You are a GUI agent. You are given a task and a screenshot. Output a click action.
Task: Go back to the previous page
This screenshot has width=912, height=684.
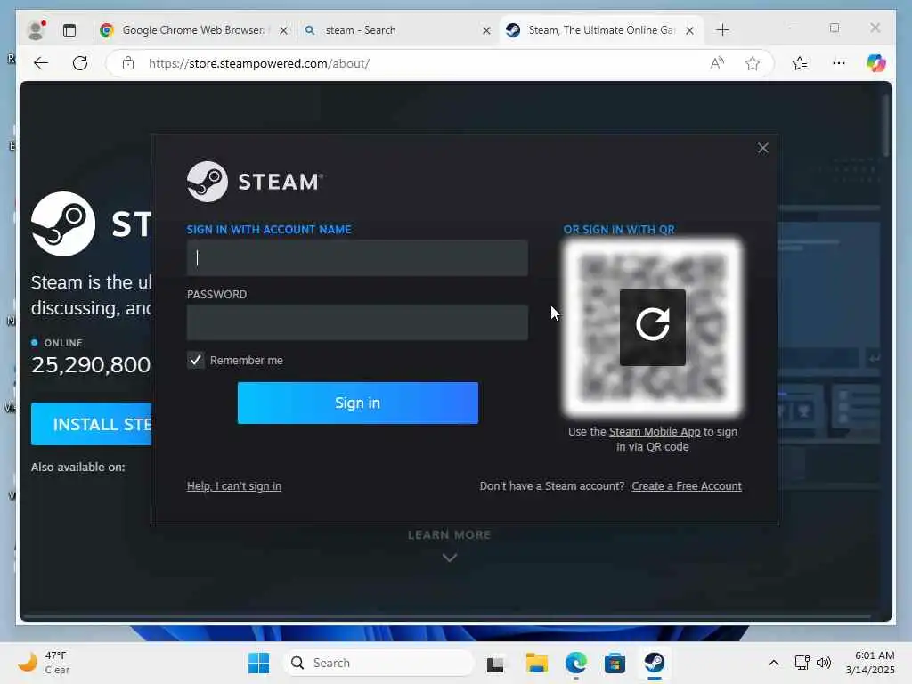[41, 63]
